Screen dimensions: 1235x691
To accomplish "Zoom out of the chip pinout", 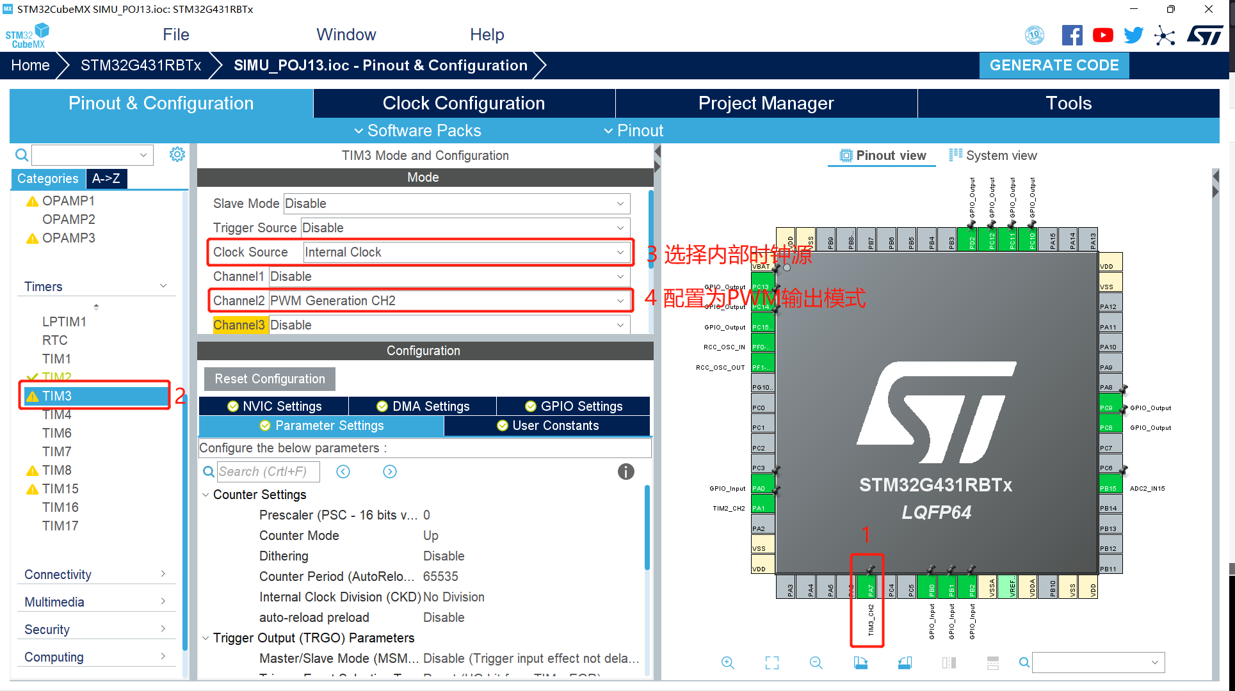I will (x=816, y=663).
